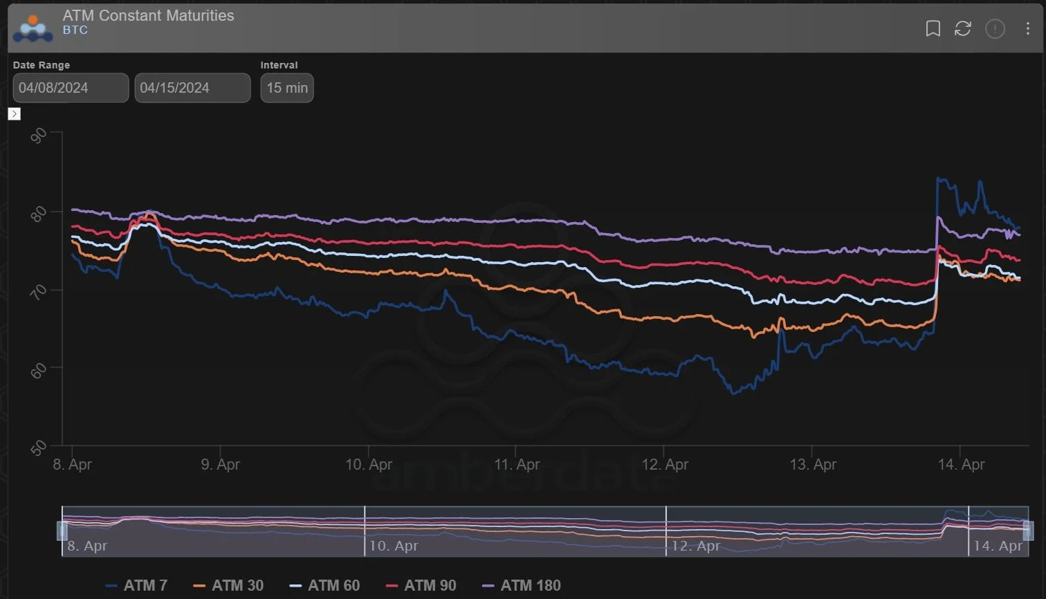
Task: Click the 11. Apr x-axis label
Action: (517, 464)
